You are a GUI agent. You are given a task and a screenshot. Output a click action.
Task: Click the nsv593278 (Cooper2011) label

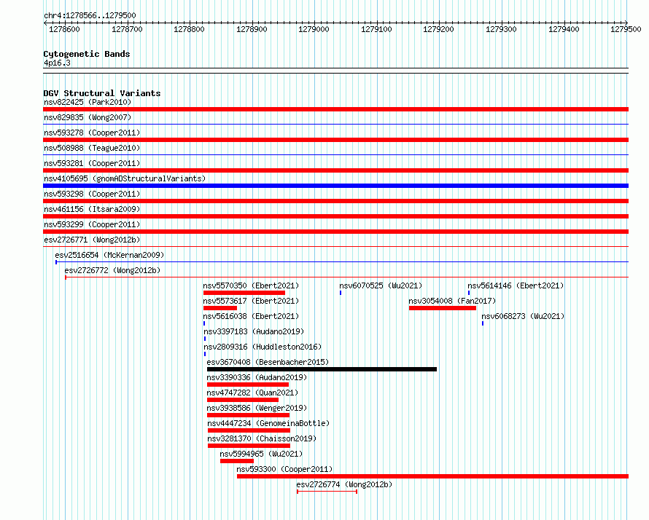pyautogui.click(x=92, y=133)
